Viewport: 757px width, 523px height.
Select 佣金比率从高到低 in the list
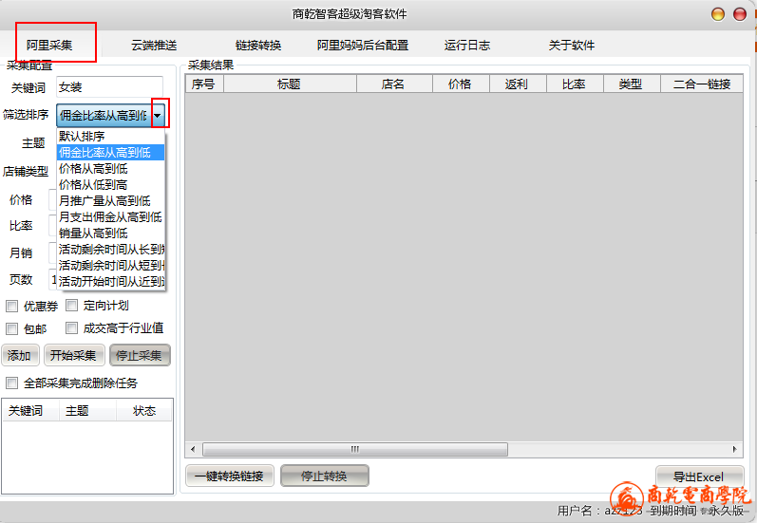coord(111,153)
